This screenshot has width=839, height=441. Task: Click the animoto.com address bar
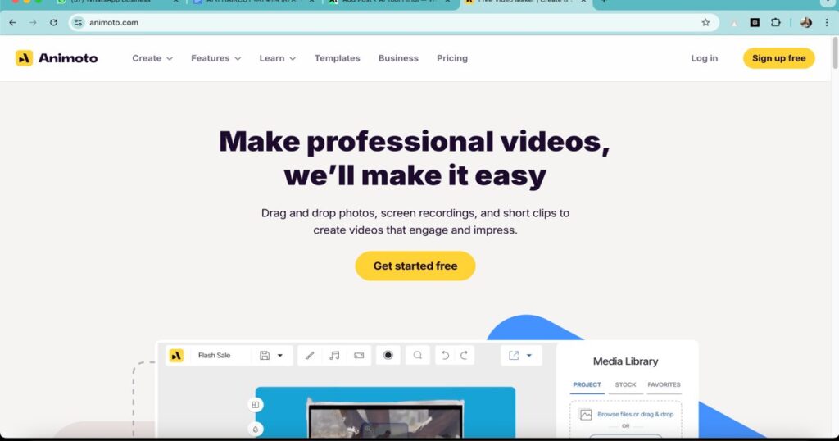click(x=393, y=22)
